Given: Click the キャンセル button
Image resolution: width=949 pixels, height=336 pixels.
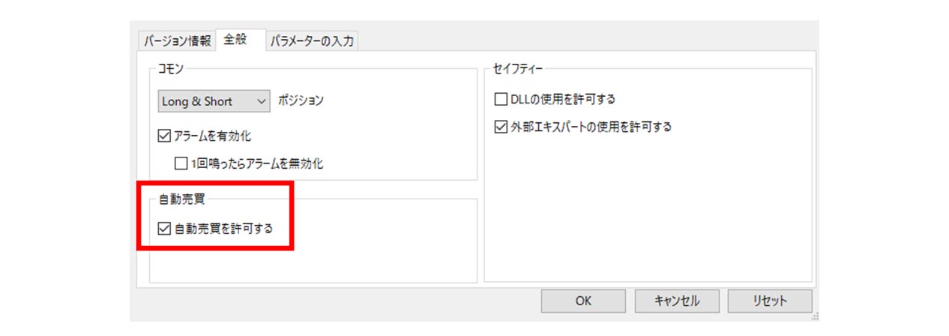Looking at the screenshot, I should point(677,301).
